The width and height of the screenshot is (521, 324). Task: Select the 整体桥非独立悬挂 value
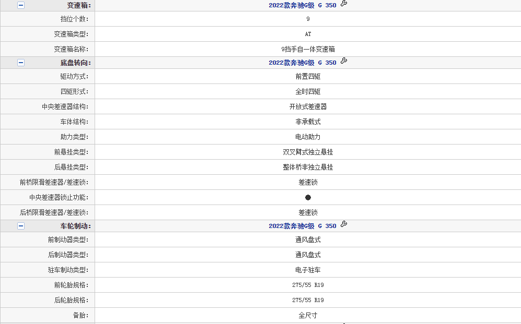(308, 167)
